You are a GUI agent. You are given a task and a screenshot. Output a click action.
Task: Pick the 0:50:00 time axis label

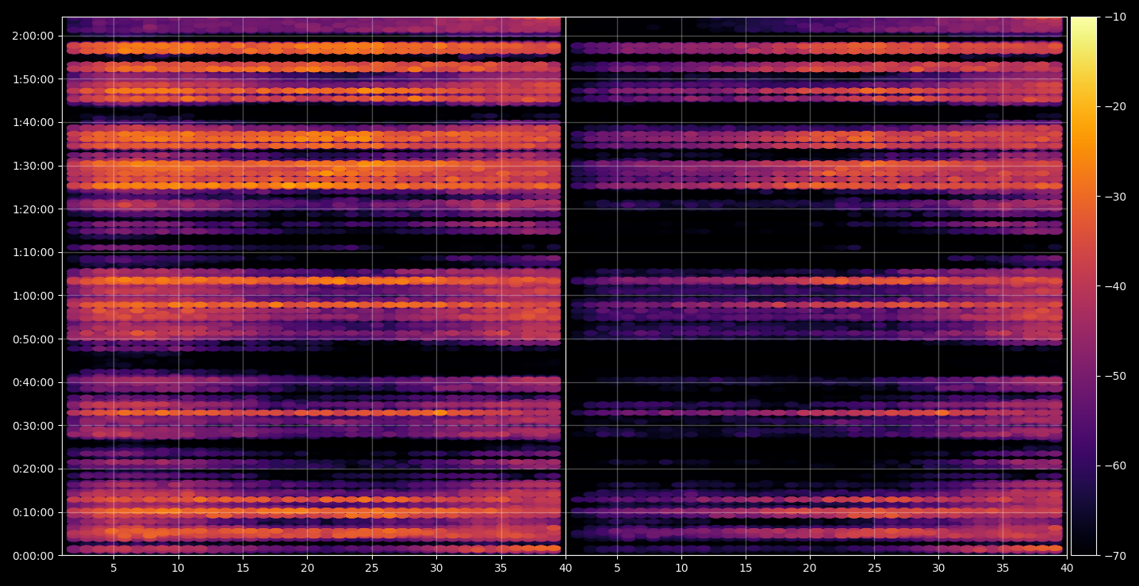(x=33, y=339)
